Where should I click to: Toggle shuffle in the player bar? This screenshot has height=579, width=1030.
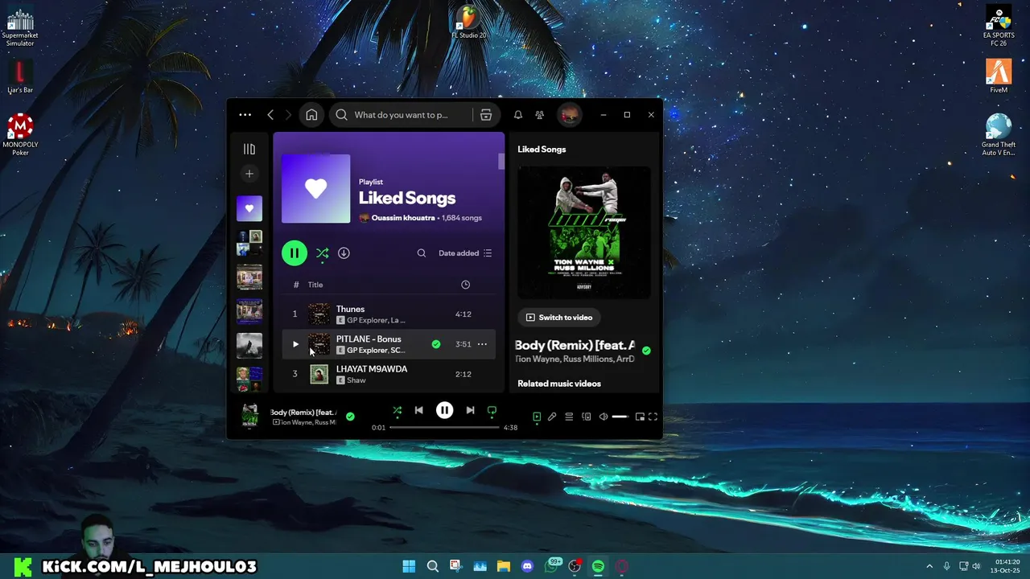[x=397, y=410]
